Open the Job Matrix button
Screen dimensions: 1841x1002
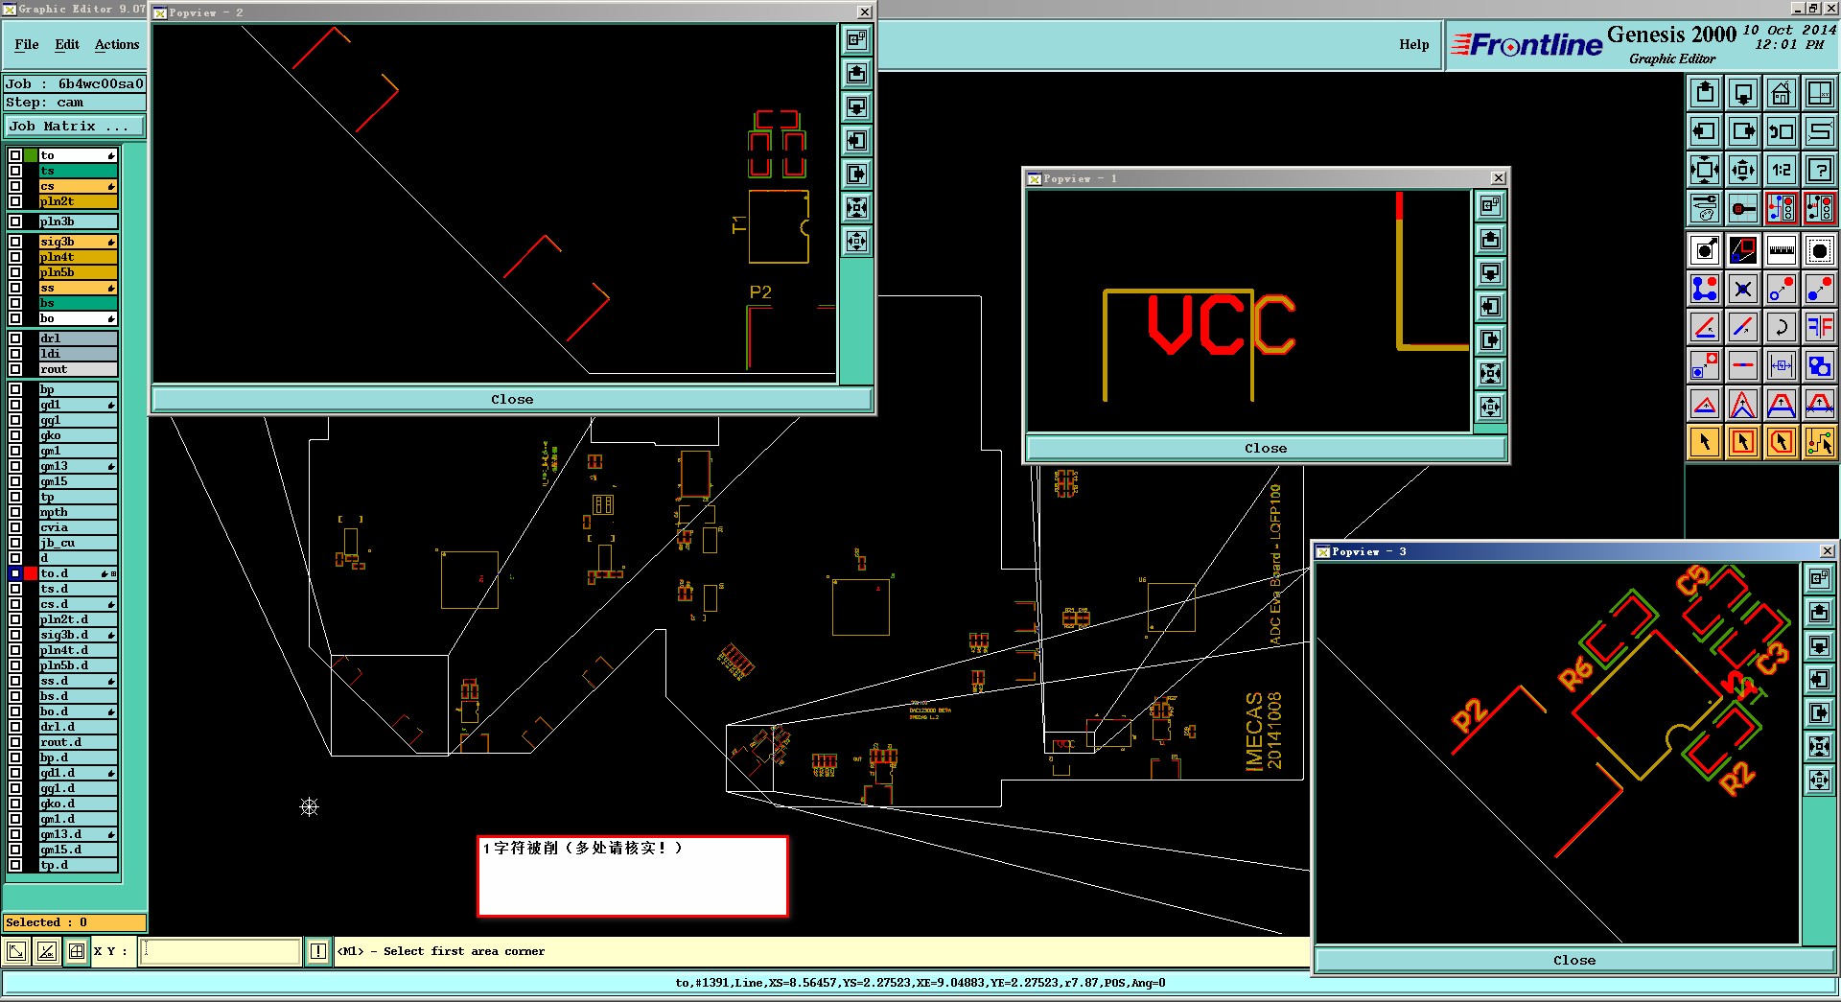tap(75, 126)
